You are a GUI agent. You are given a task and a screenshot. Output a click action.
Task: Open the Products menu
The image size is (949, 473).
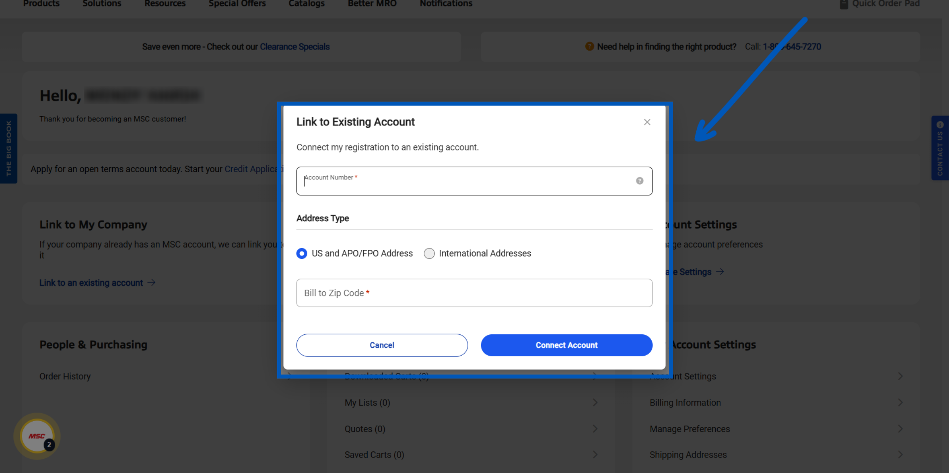pos(41,4)
